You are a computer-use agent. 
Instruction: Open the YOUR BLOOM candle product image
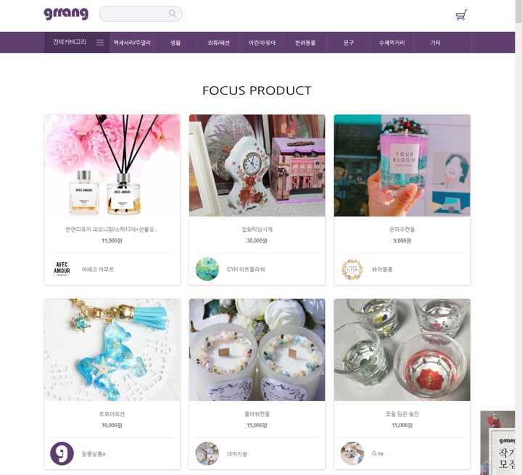402,166
